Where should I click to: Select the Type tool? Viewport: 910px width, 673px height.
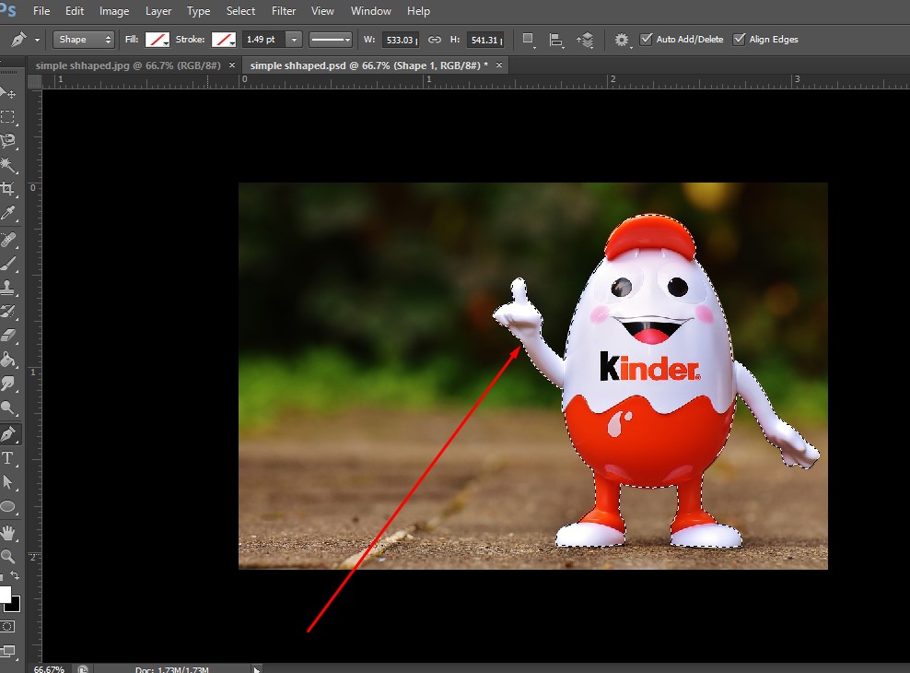8,458
